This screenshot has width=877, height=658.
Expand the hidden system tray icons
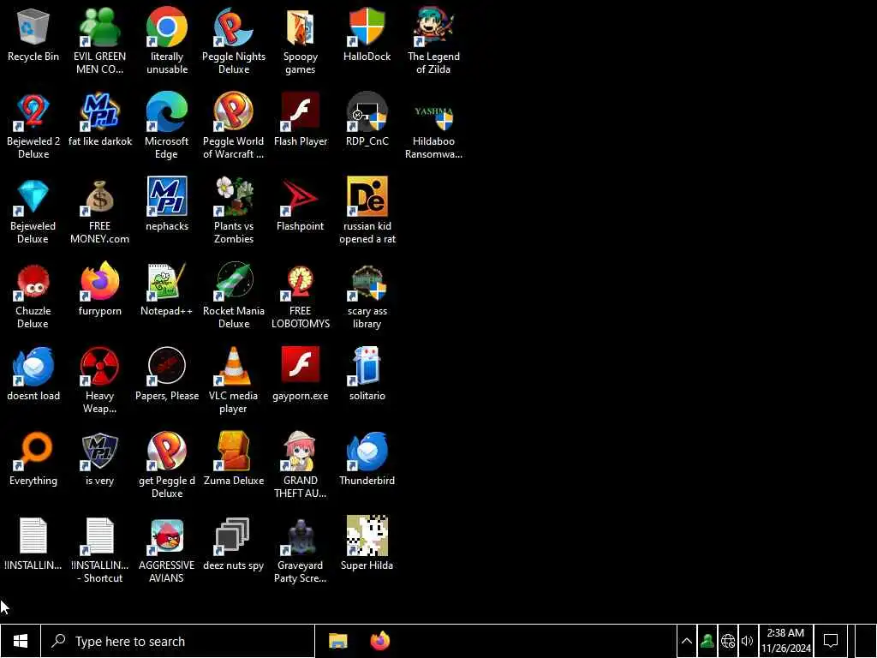686,641
